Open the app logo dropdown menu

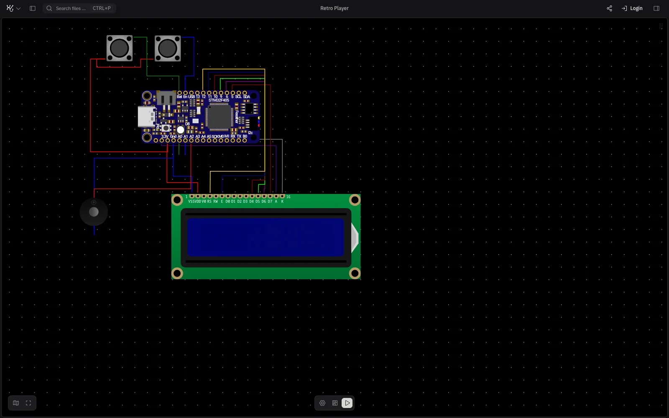[13, 8]
